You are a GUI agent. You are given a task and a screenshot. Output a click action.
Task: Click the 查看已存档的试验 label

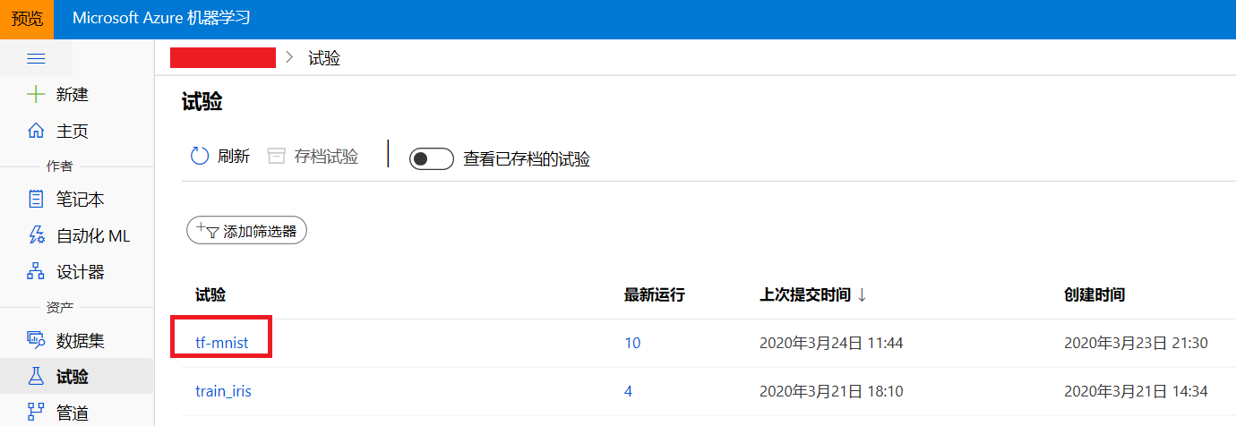(x=527, y=159)
